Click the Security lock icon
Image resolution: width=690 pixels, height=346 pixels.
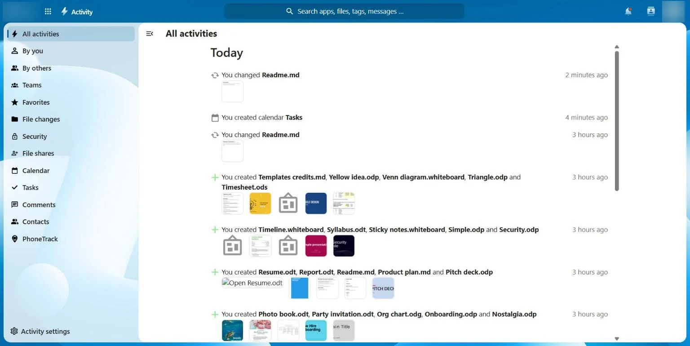[x=15, y=137]
